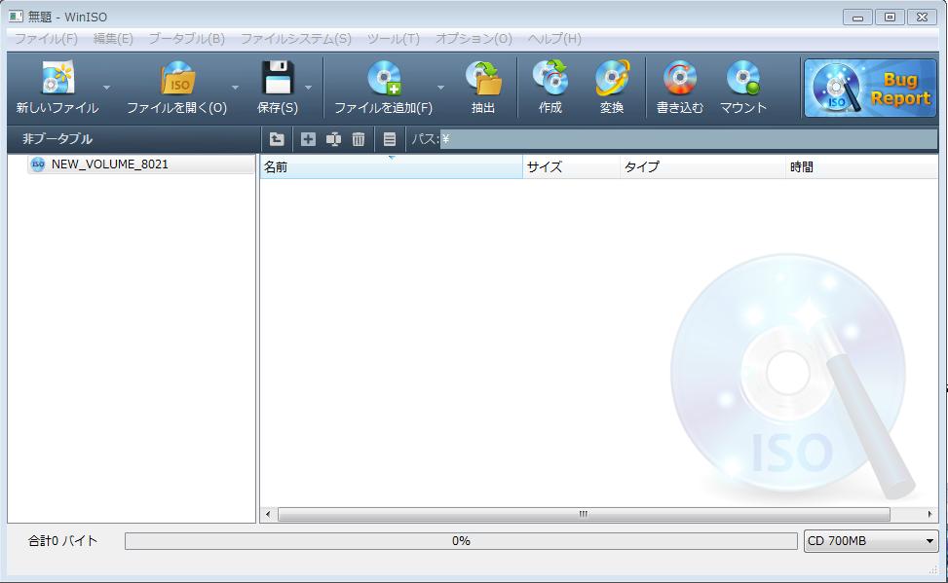Open the ファイルを開く(O) ISO folder icon
This screenshot has width=948, height=583.
click(177, 79)
